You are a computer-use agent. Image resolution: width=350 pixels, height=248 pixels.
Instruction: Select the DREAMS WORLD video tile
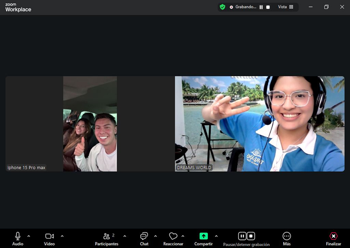259,124
